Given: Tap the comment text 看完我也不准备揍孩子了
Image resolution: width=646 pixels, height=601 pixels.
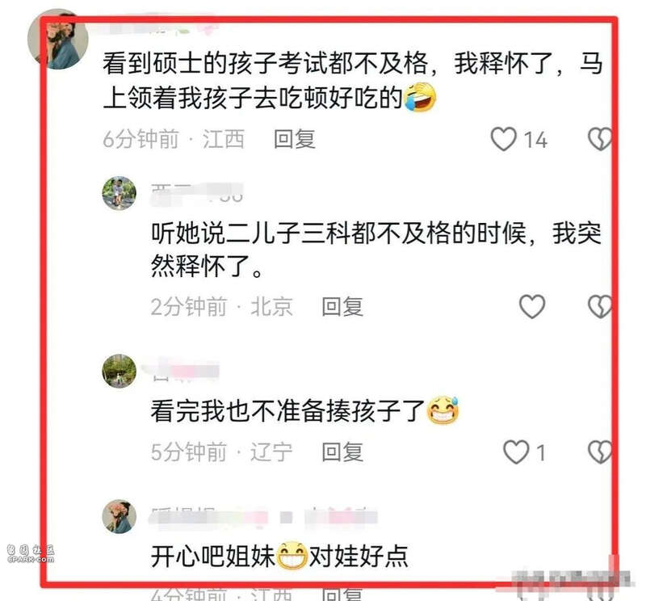Looking at the screenshot, I should 287,411.
